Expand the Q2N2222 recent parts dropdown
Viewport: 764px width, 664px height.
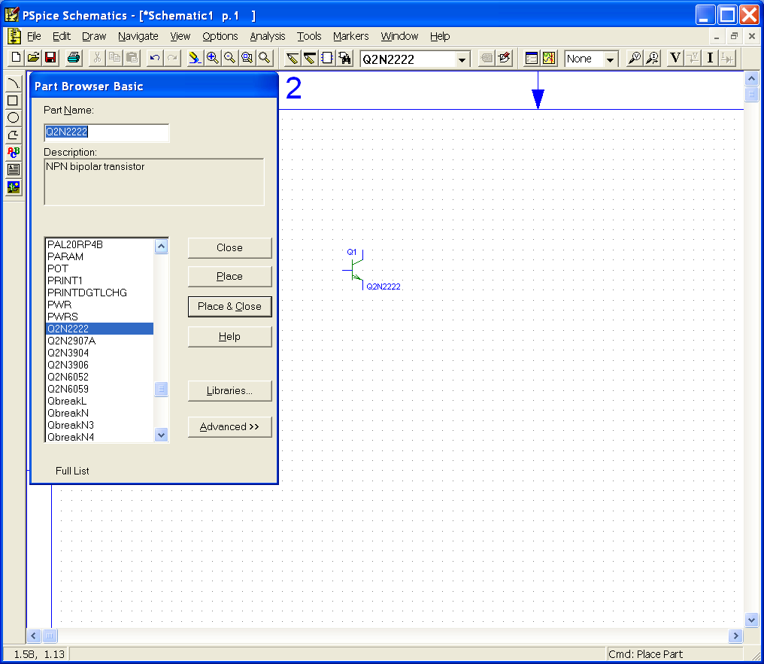[462, 59]
